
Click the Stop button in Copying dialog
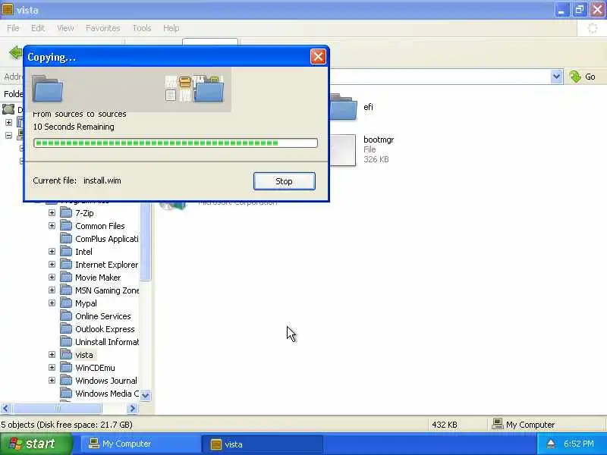tap(284, 181)
